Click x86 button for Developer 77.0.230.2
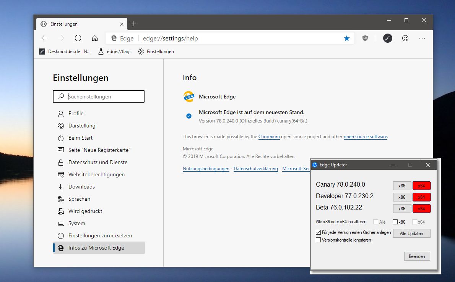455x282 pixels. (x=402, y=197)
